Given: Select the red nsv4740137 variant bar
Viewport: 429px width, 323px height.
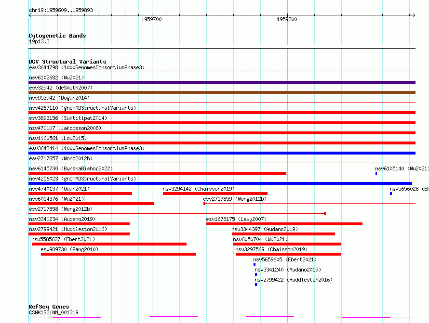Looking at the screenshot, I should click(80, 194).
